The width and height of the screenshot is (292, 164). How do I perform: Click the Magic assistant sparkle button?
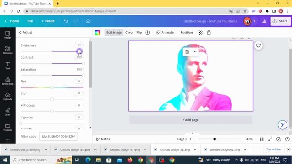(282, 125)
